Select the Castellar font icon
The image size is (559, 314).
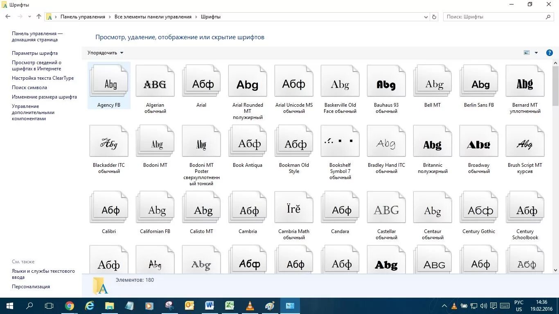(386, 207)
